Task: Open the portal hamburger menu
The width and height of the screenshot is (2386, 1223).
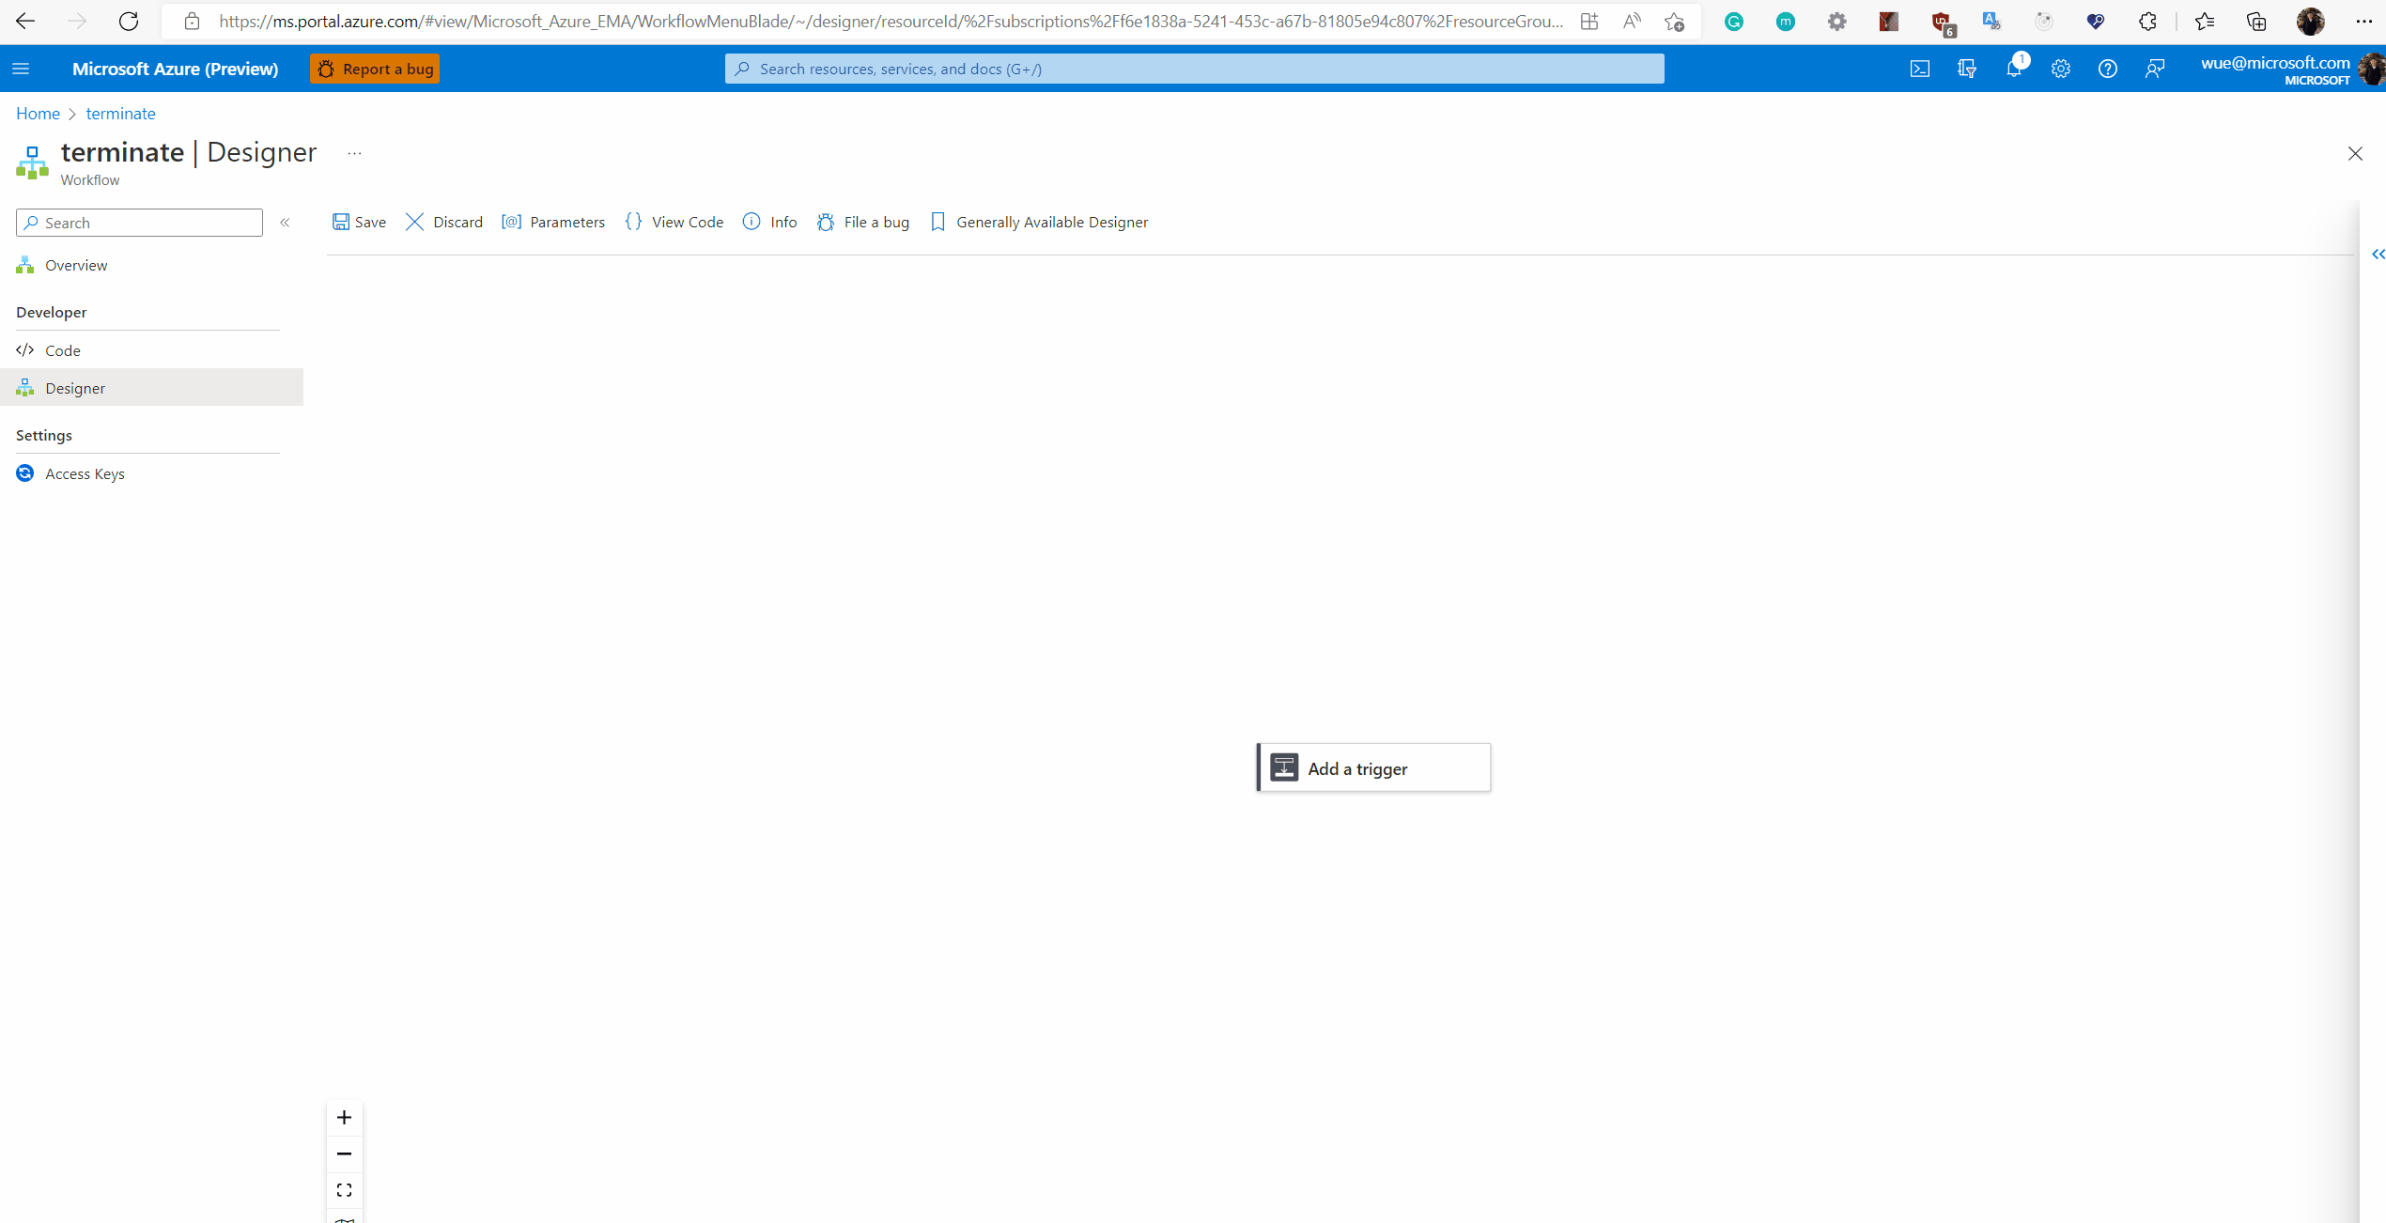Action: 21,68
